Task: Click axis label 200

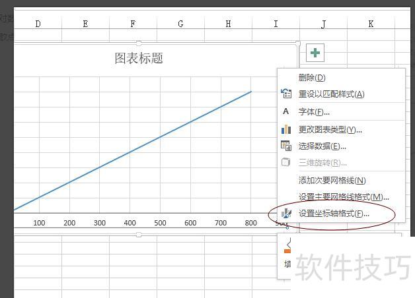Action: point(69,223)
